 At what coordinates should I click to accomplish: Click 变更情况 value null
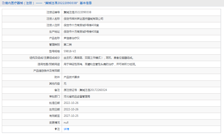[66, 122]
